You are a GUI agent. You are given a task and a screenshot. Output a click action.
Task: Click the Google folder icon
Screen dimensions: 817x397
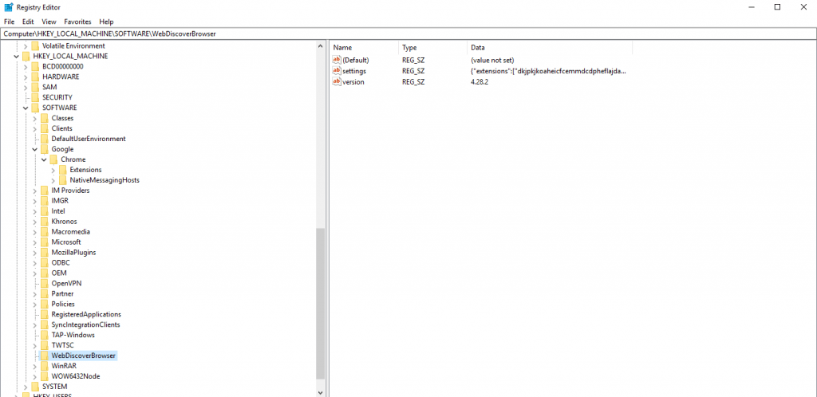coord(45,149)
